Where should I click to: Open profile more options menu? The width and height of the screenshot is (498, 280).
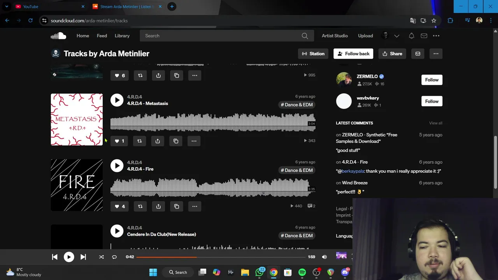click(x=436, y=54)
